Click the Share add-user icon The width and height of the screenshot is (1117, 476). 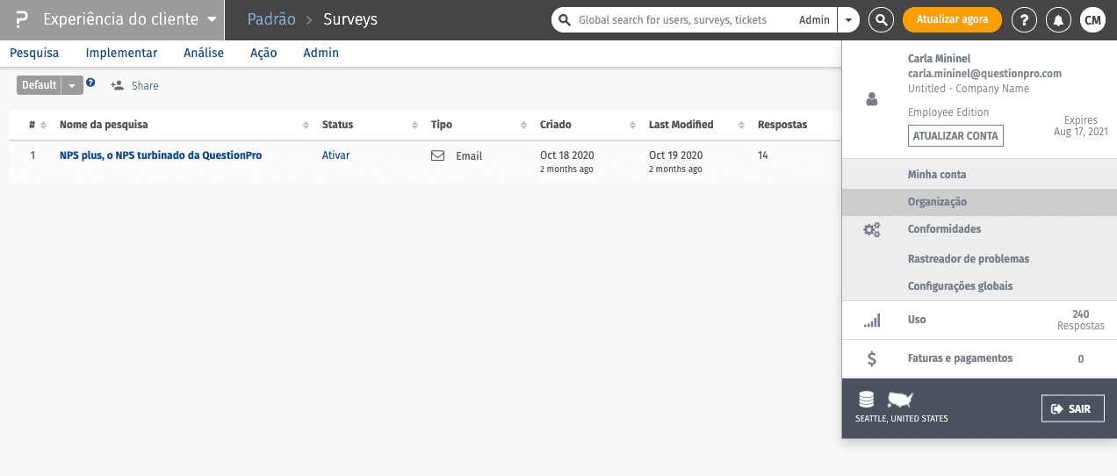click(x=117, y=85)
